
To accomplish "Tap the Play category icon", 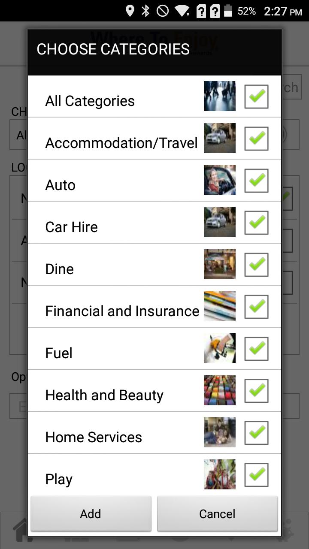I will pos(219,474).
